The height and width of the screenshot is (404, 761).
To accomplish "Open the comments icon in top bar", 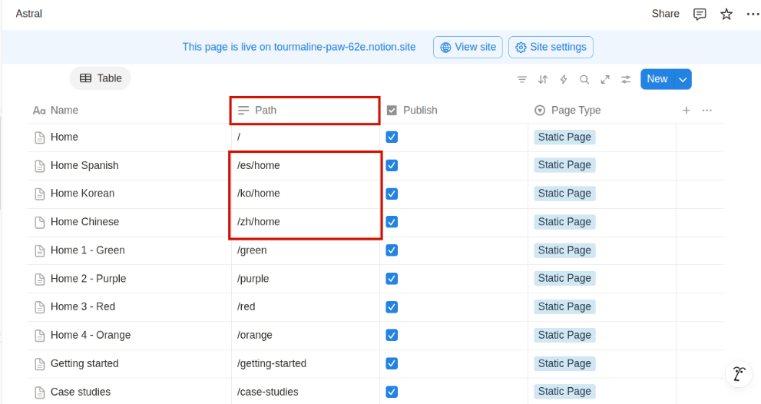I will (700, 14).
